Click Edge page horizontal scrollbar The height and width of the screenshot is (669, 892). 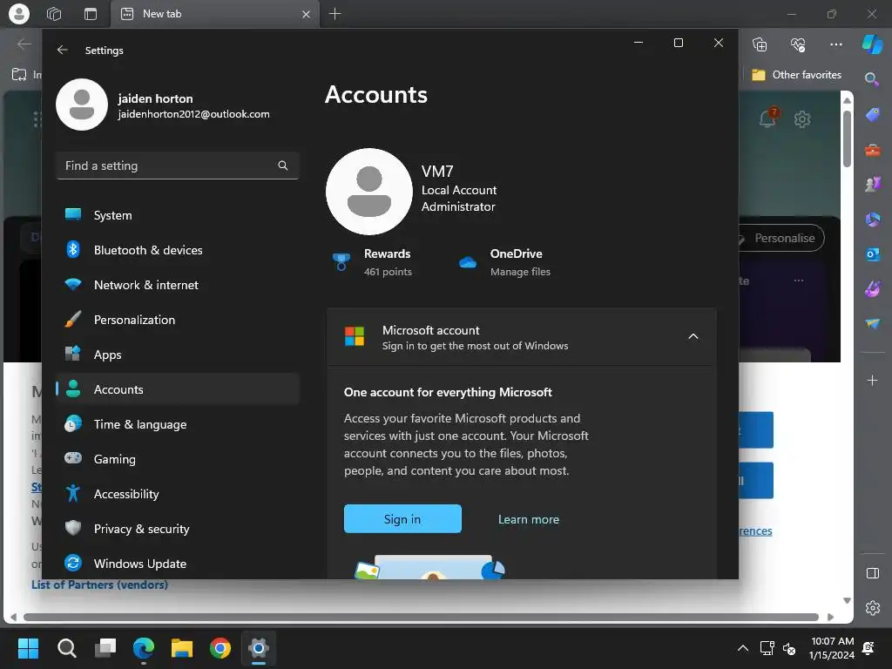pos(421,618)
